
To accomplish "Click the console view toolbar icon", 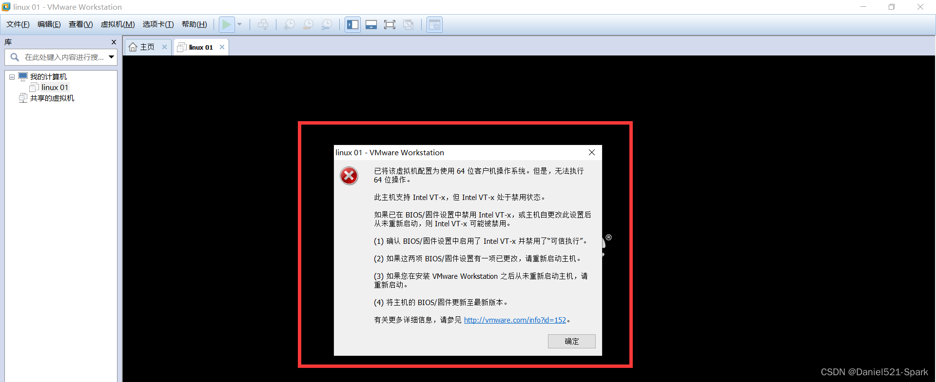I will point(434,24).
